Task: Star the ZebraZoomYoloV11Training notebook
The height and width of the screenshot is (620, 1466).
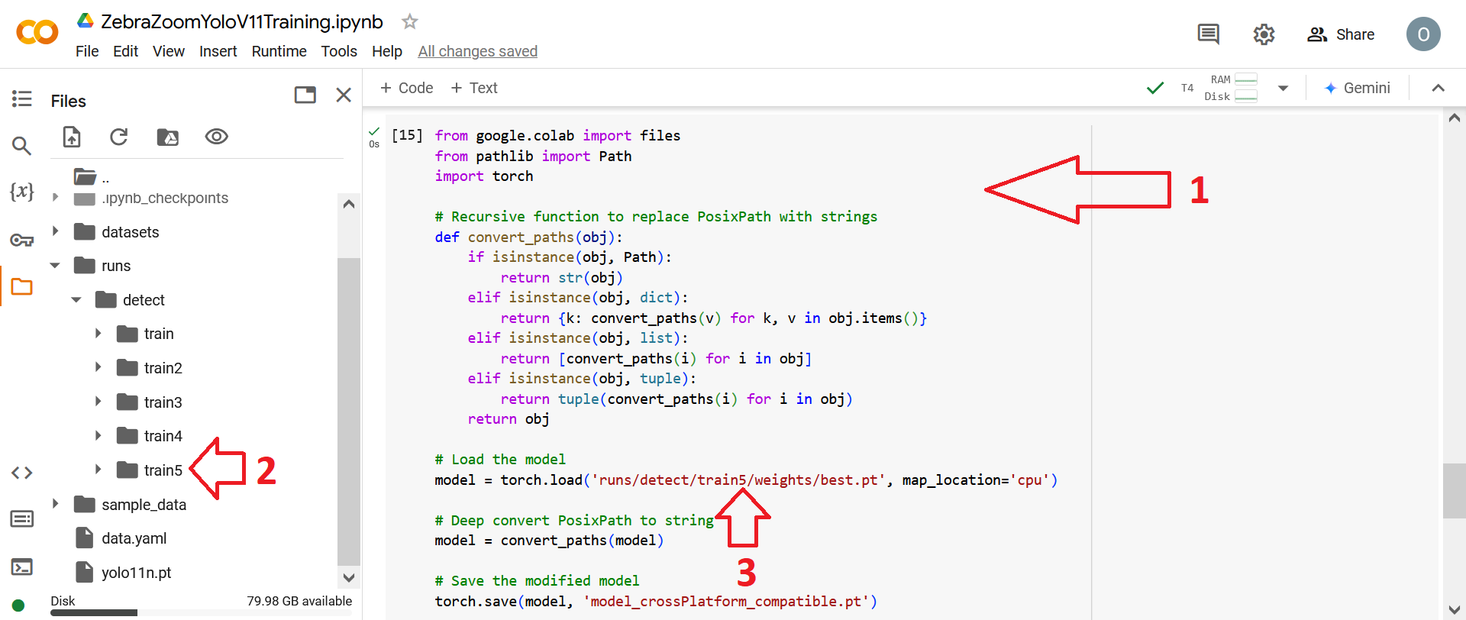Action: pos(410,21)
